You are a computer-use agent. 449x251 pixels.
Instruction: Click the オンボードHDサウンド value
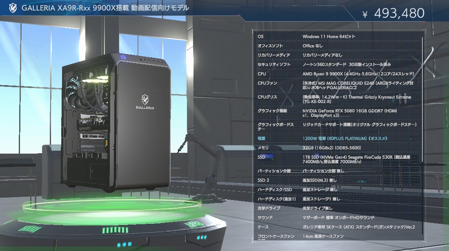click(x=338, y=218)
